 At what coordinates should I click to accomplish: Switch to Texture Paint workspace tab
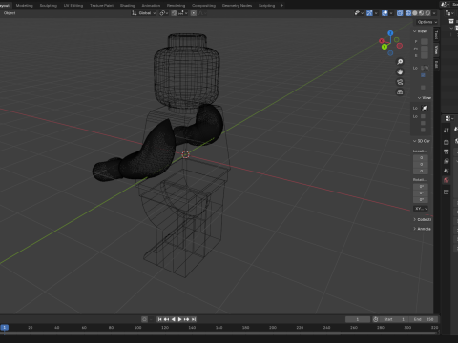[x=101, y=5]
